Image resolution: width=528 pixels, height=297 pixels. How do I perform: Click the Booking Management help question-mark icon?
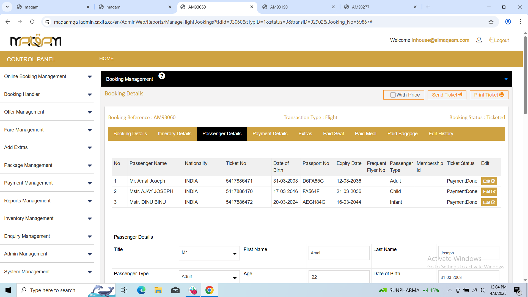tap(162, 76)
